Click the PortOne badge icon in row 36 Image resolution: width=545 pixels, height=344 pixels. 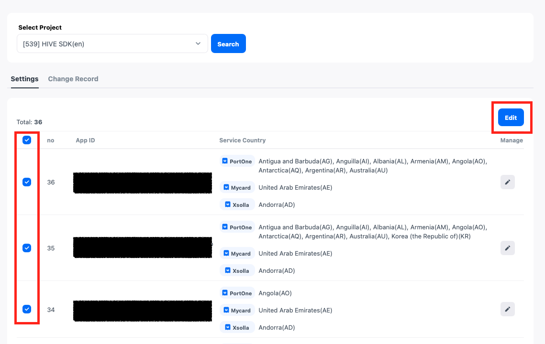tap(226, 161)
